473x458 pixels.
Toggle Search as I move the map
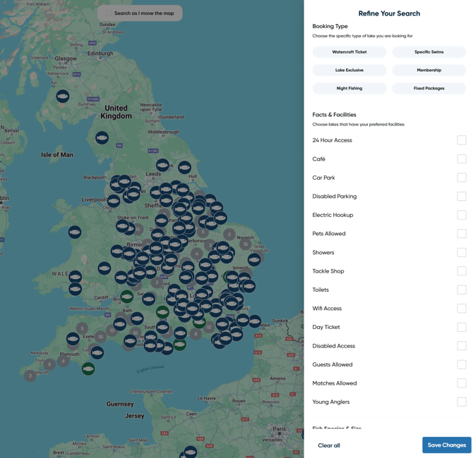tap(140, 13)
